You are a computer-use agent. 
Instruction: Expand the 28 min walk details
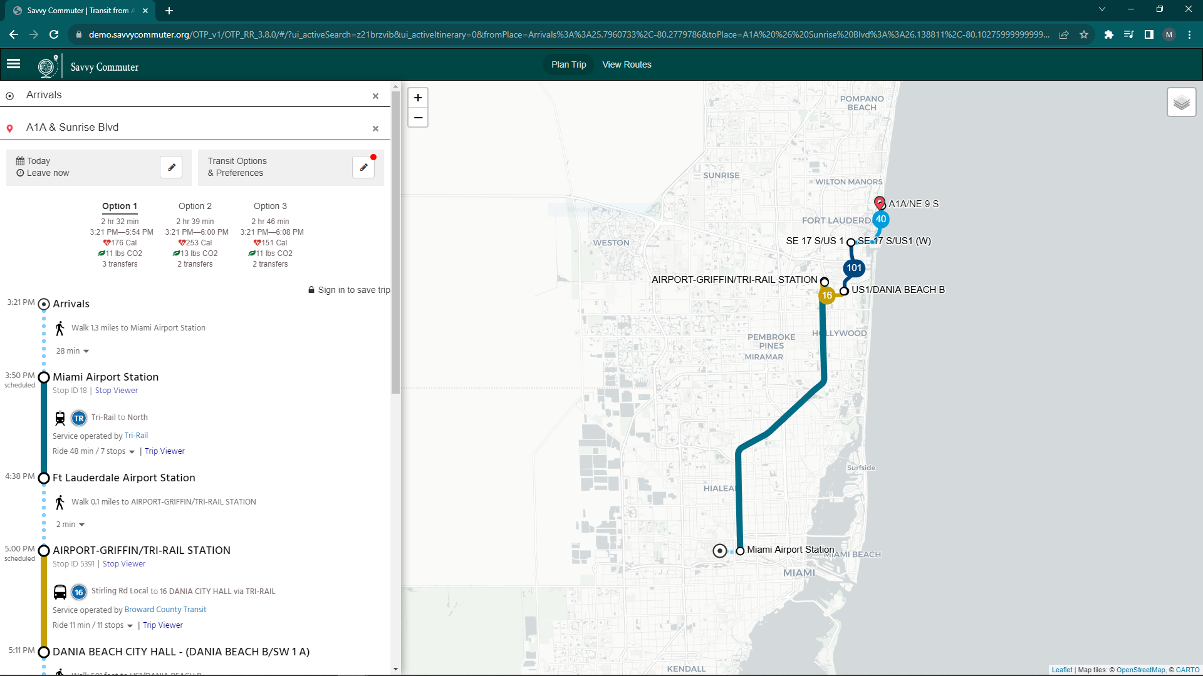(x=73, y=351)
